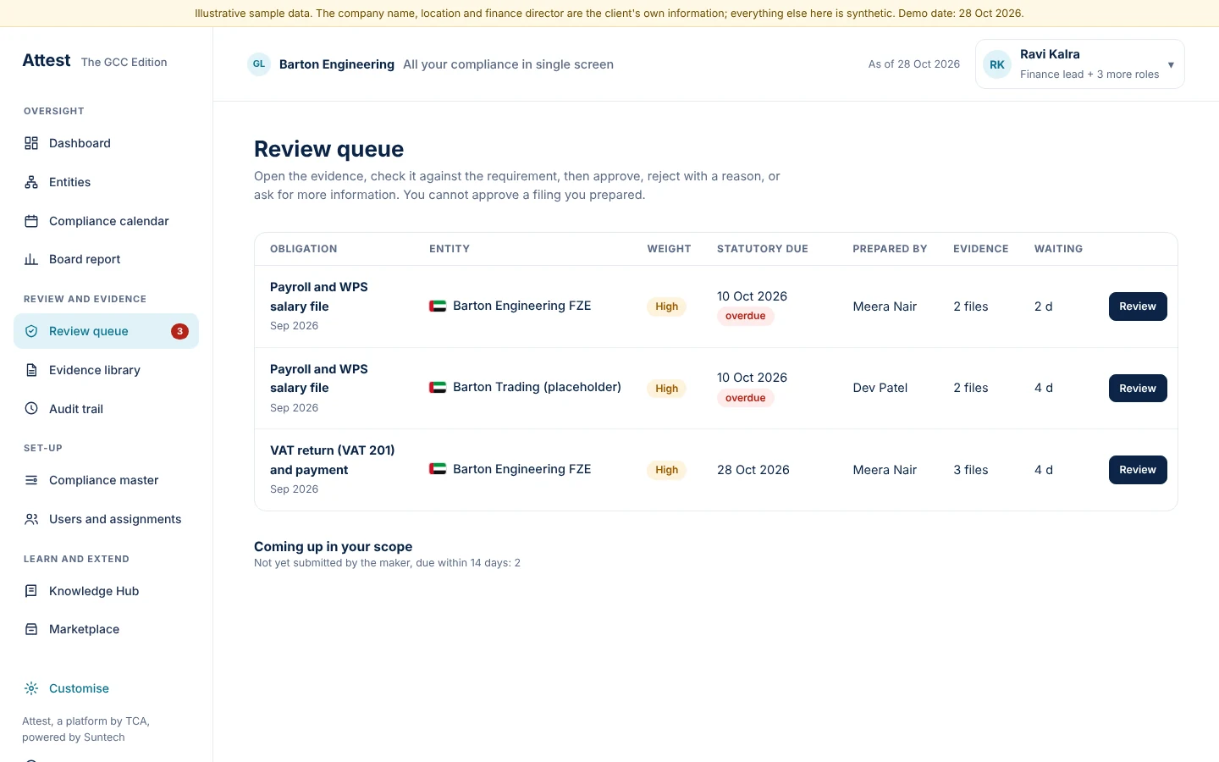Click the GL company avatar badge
The image size is (1219, 762).
tap(259, 64)
